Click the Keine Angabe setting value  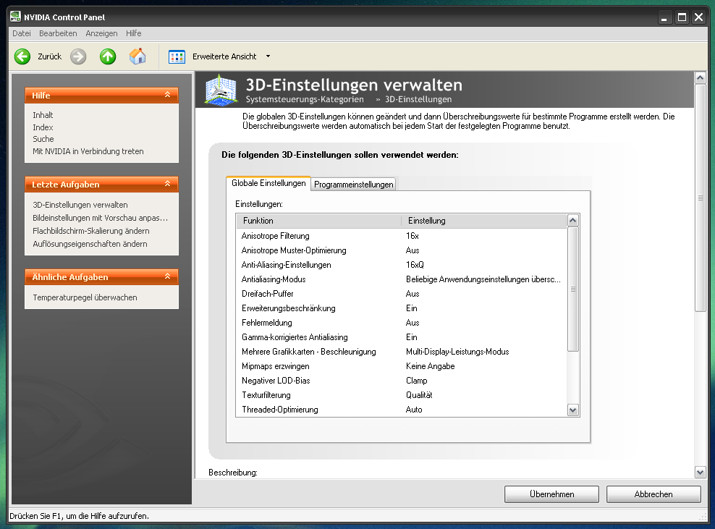(x=430, y=366)
